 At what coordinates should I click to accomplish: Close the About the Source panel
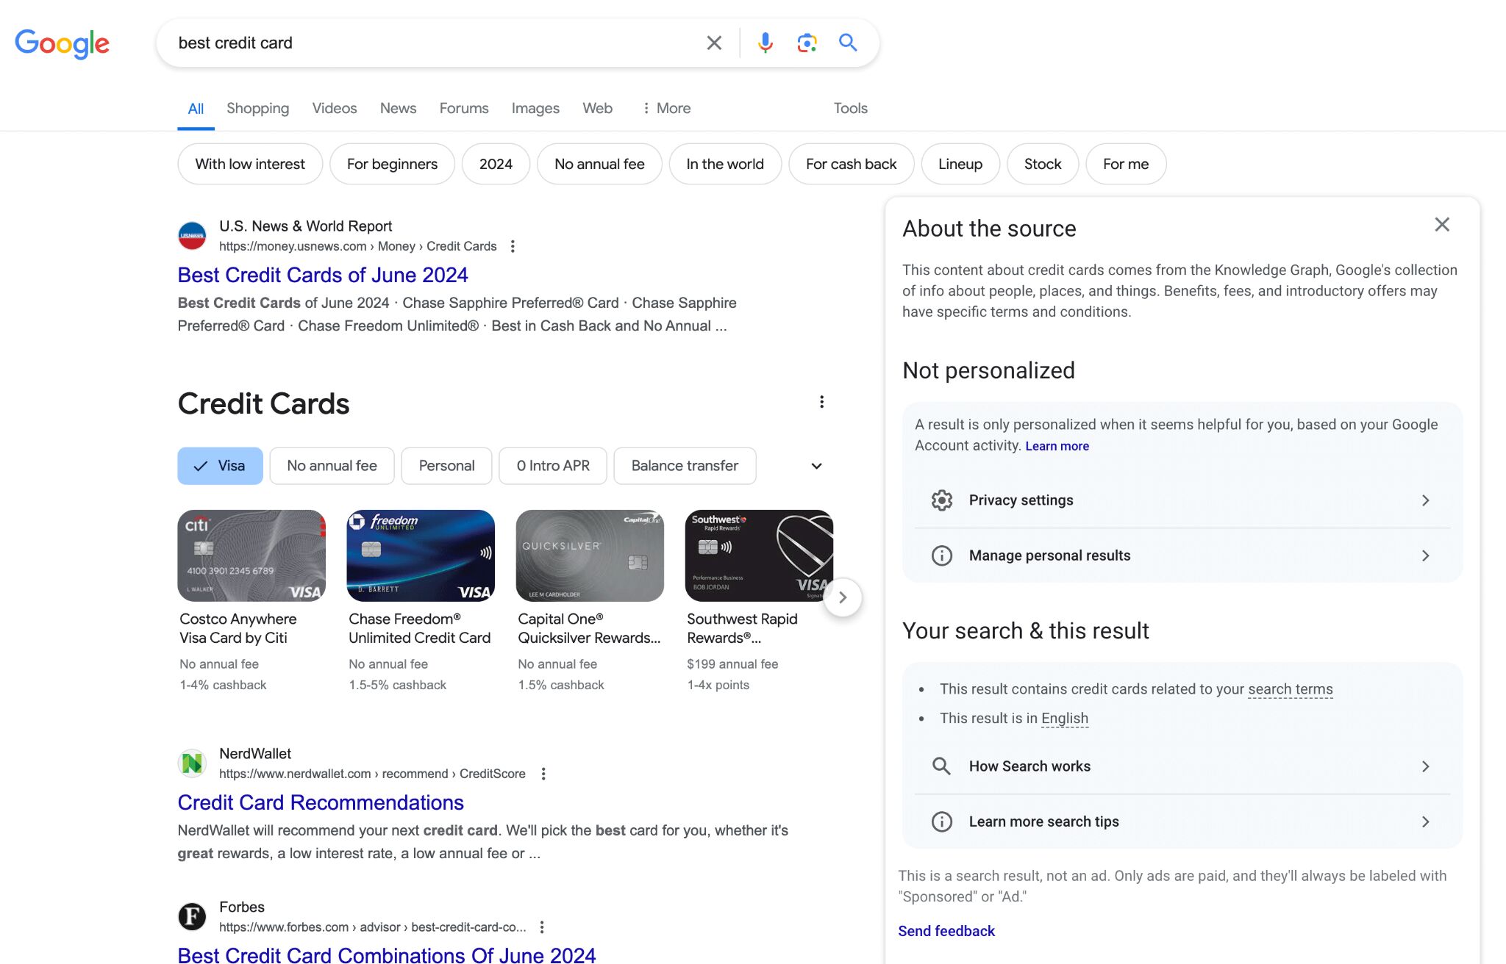coord(1442,223)
